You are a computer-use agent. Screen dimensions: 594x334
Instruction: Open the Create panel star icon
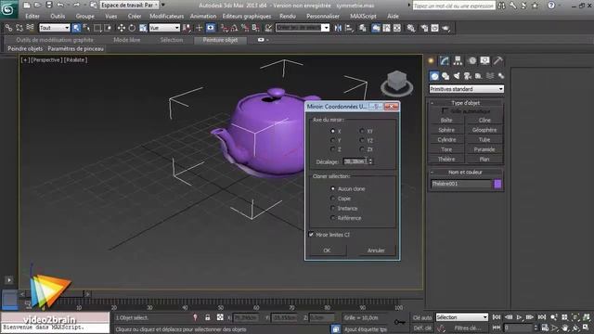[x=431, y=60]
